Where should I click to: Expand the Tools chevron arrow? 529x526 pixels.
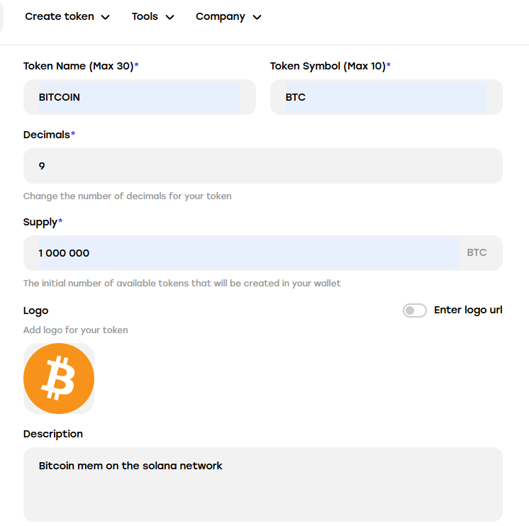click(169, 17)
